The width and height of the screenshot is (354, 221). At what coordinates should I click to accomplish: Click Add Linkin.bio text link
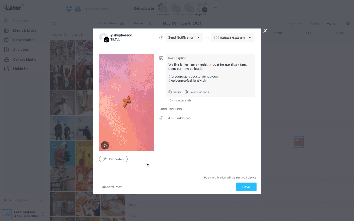pos(179,118)
